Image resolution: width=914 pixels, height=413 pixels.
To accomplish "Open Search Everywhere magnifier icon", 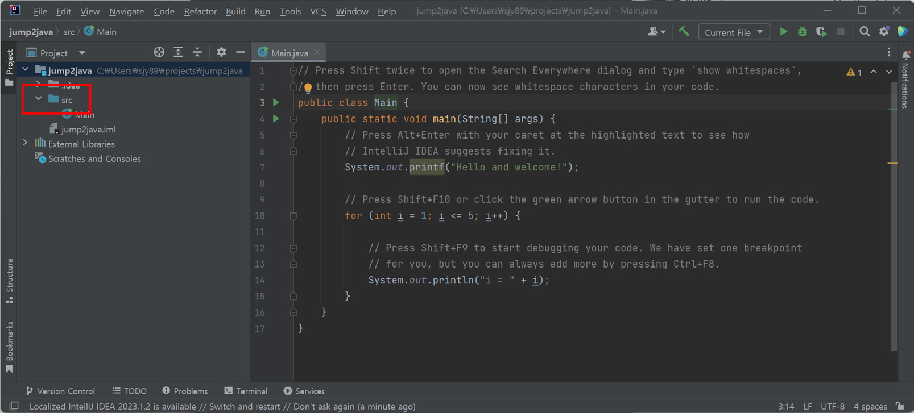I will click(865, 32).
